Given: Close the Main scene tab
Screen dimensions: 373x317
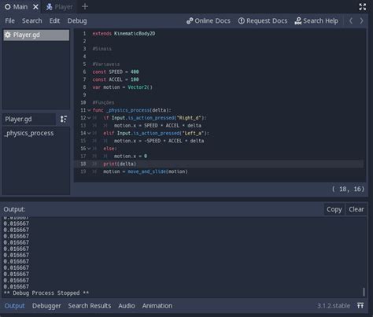Looking at the screenshot, I should 35,7.
